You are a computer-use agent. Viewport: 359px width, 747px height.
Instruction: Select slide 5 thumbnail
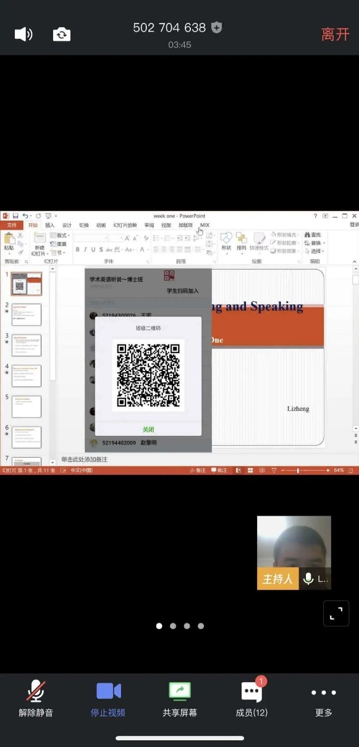coord(27,407)
